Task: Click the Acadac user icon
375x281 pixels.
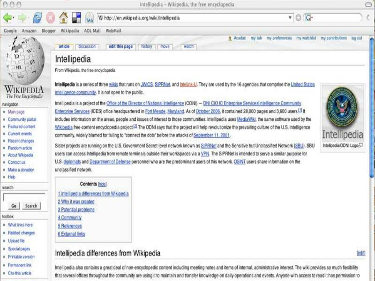Action: pyautogui.click(x=230, y=38)
